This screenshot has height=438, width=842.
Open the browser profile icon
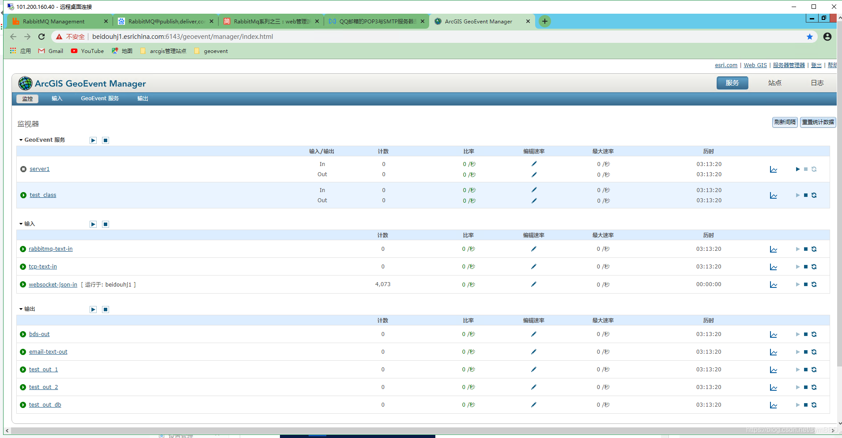pyautogui.click(x=827, y=37)
